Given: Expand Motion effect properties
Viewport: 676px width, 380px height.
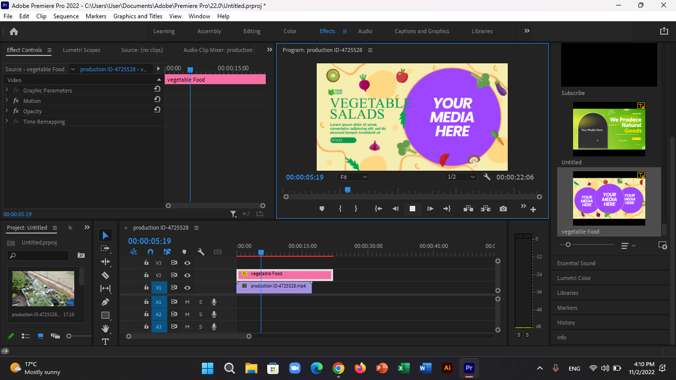Looking at the screenshot, I should [6, 100].
